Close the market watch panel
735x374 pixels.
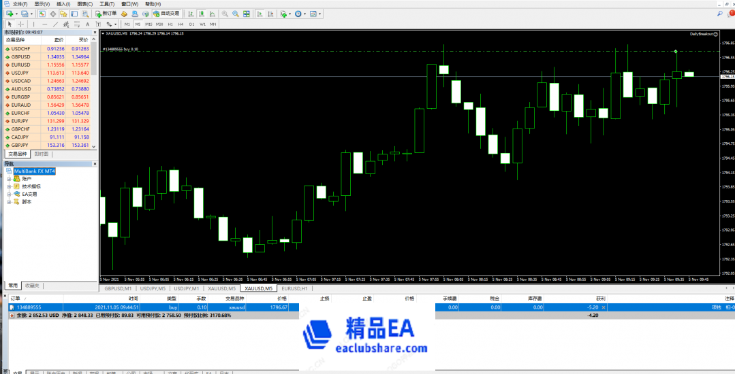point(95,32)
